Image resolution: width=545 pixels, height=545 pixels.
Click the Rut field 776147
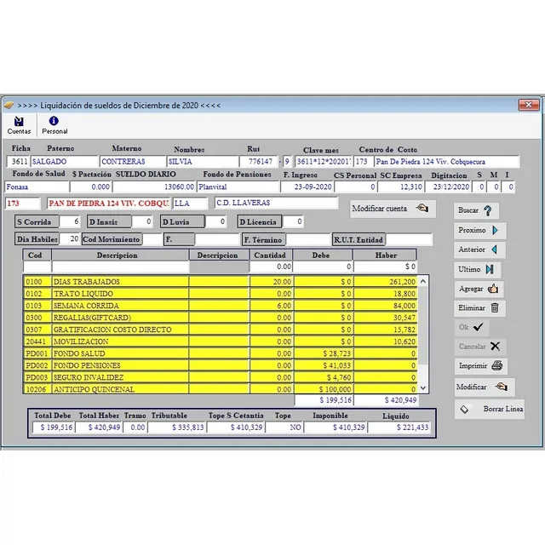[x=259, y=162]
